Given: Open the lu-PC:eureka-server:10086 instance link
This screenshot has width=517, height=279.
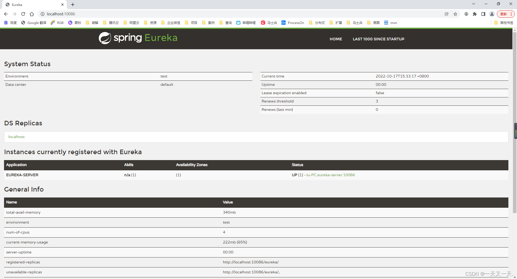Looking at the screenshot, I should pyautogui.click(x=331, y=175).
